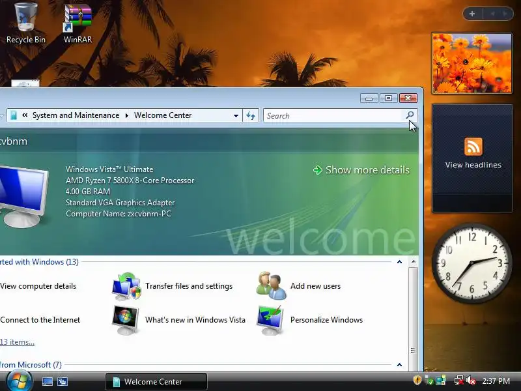Click the Offers from Microsoft (7) heading
This screenshot has height=391, width=521.
pyautogui.click(x=31, y=365)
